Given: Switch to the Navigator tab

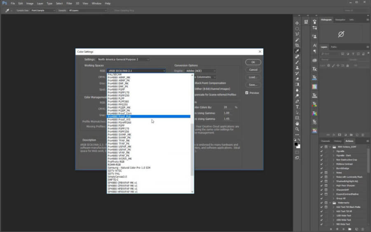Looking at the screenshot, I should [340, 20].
